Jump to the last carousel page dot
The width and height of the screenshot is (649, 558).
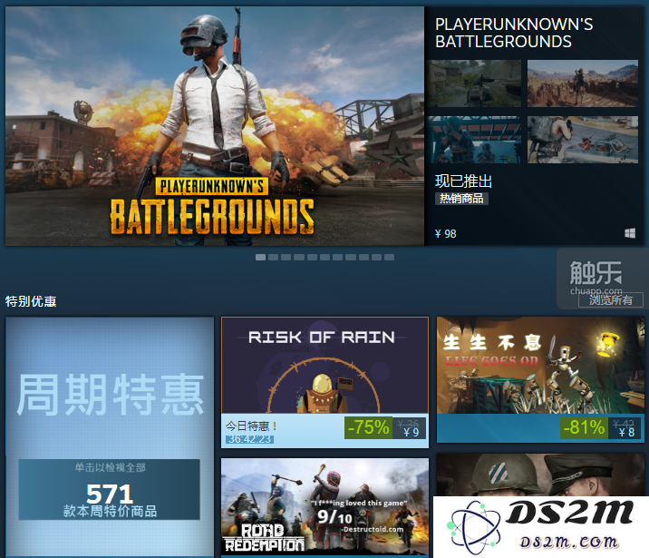[x=389, y=258]
